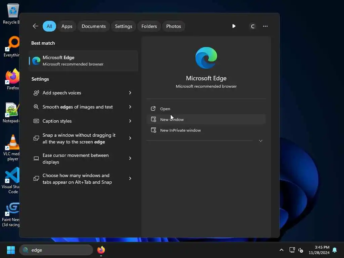Select the Everything desktop shortcut
This screenshot has height=258, width=344.
point(11,46)
